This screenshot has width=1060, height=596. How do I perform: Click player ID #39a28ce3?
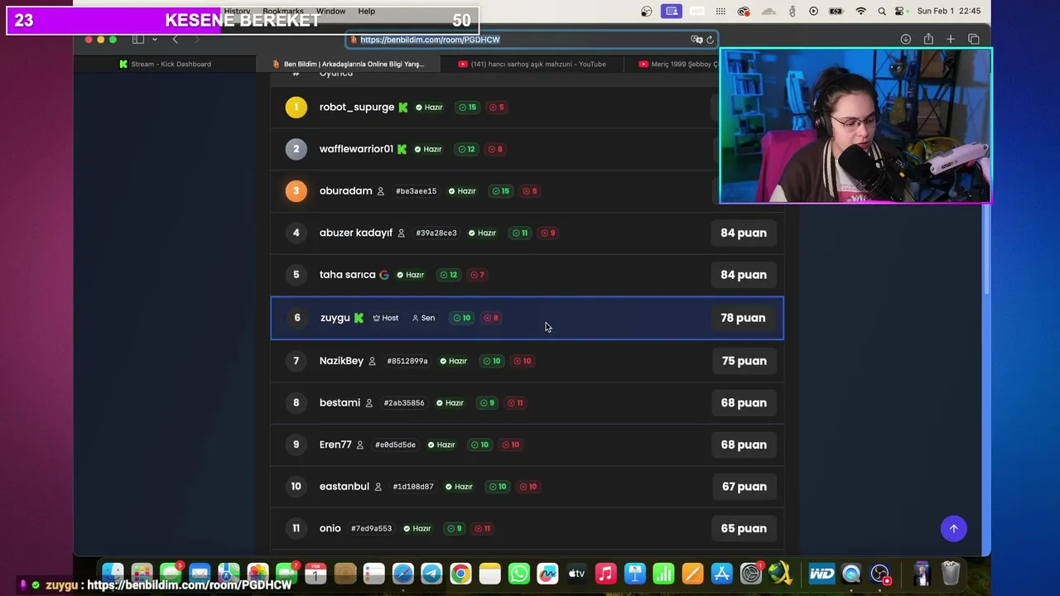click(x=436, y=233)
